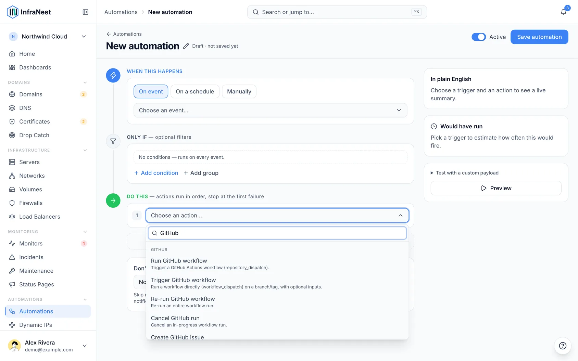578x361 pixels.
Task: Select the On a schedule trigger
Action: pos(195,91)
